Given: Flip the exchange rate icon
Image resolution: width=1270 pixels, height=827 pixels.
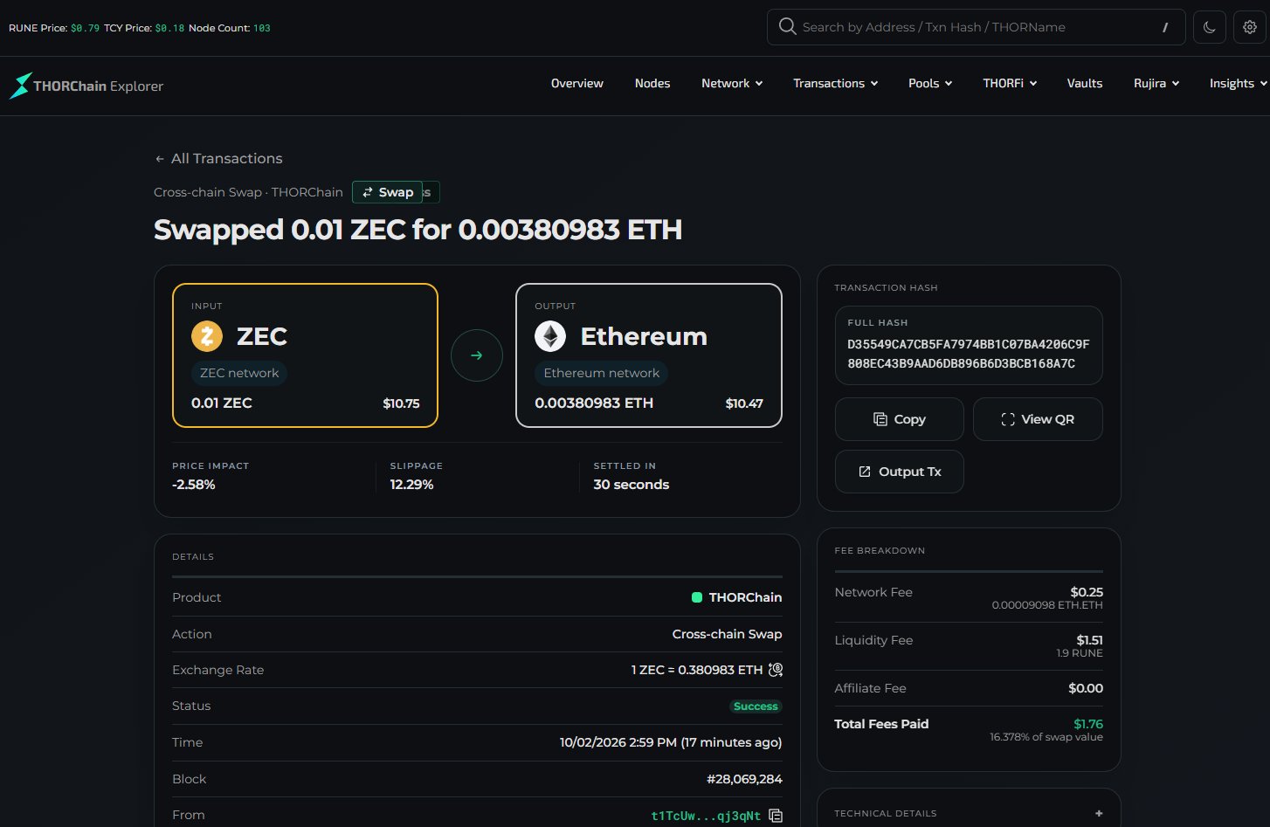Looking at the screenshot, I should [x=776, y=670].
